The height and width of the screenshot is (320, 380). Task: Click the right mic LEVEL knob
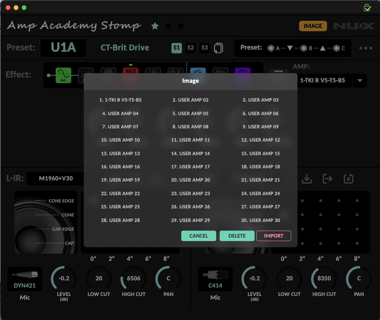point(254,278)
